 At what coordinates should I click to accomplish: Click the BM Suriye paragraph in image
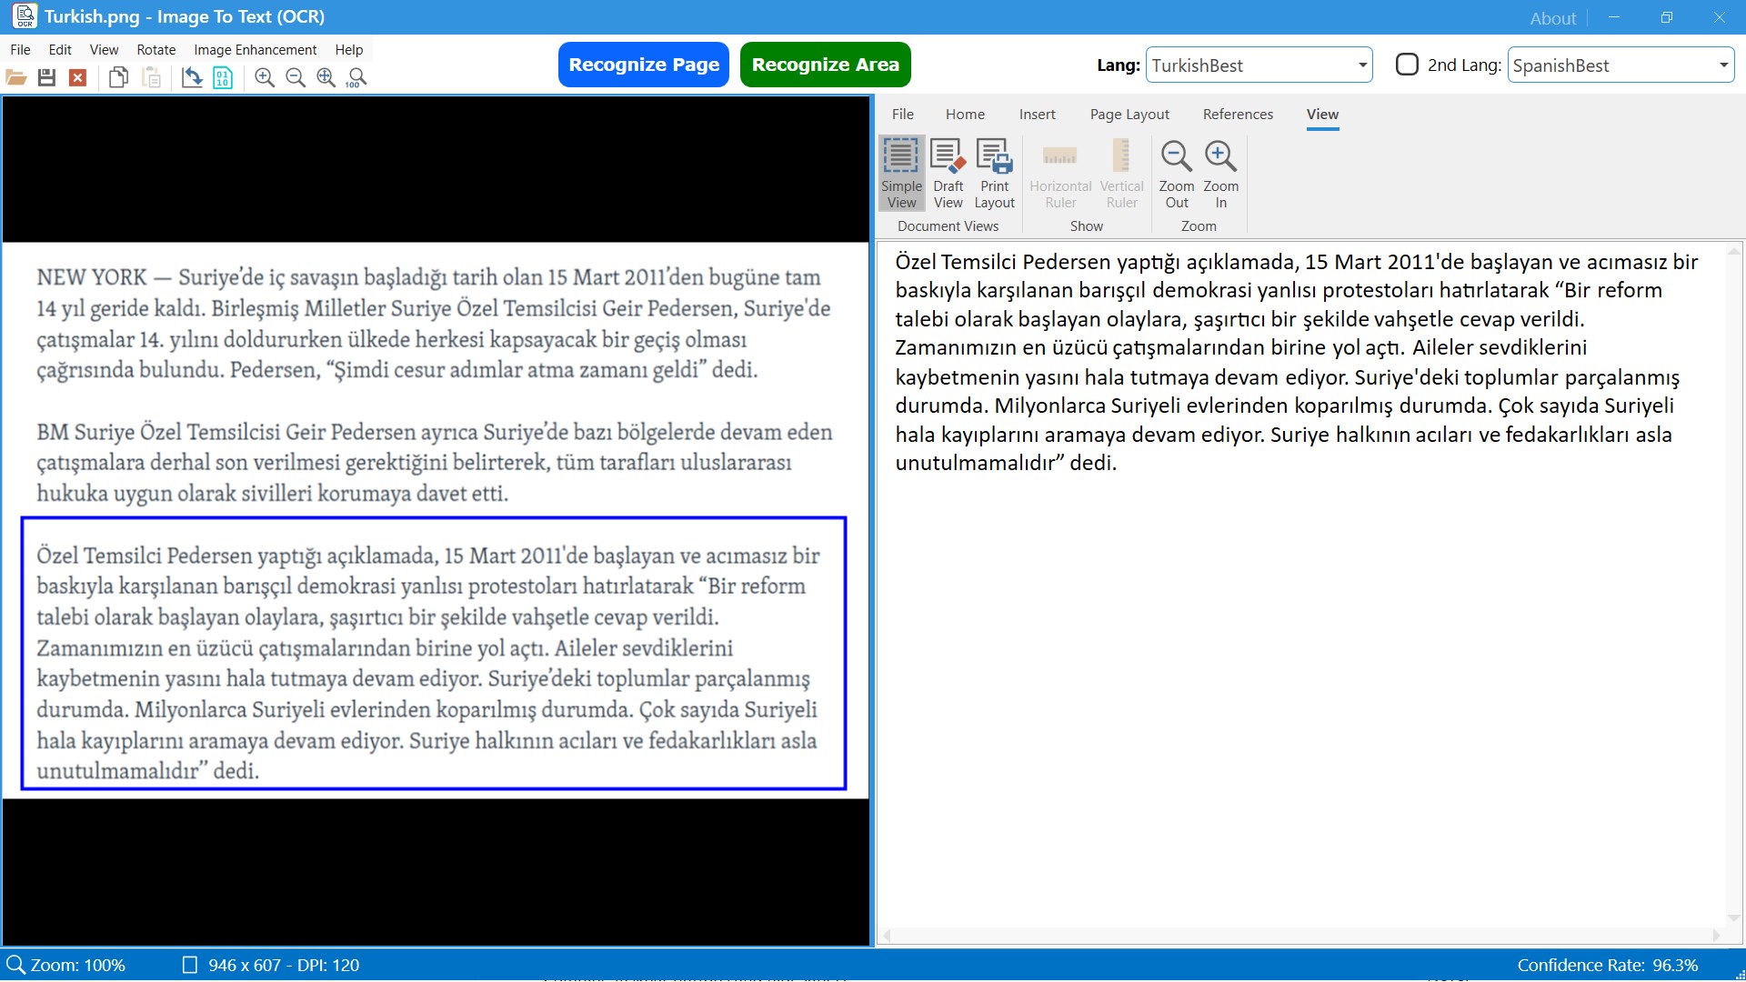[x=435, y=462]
